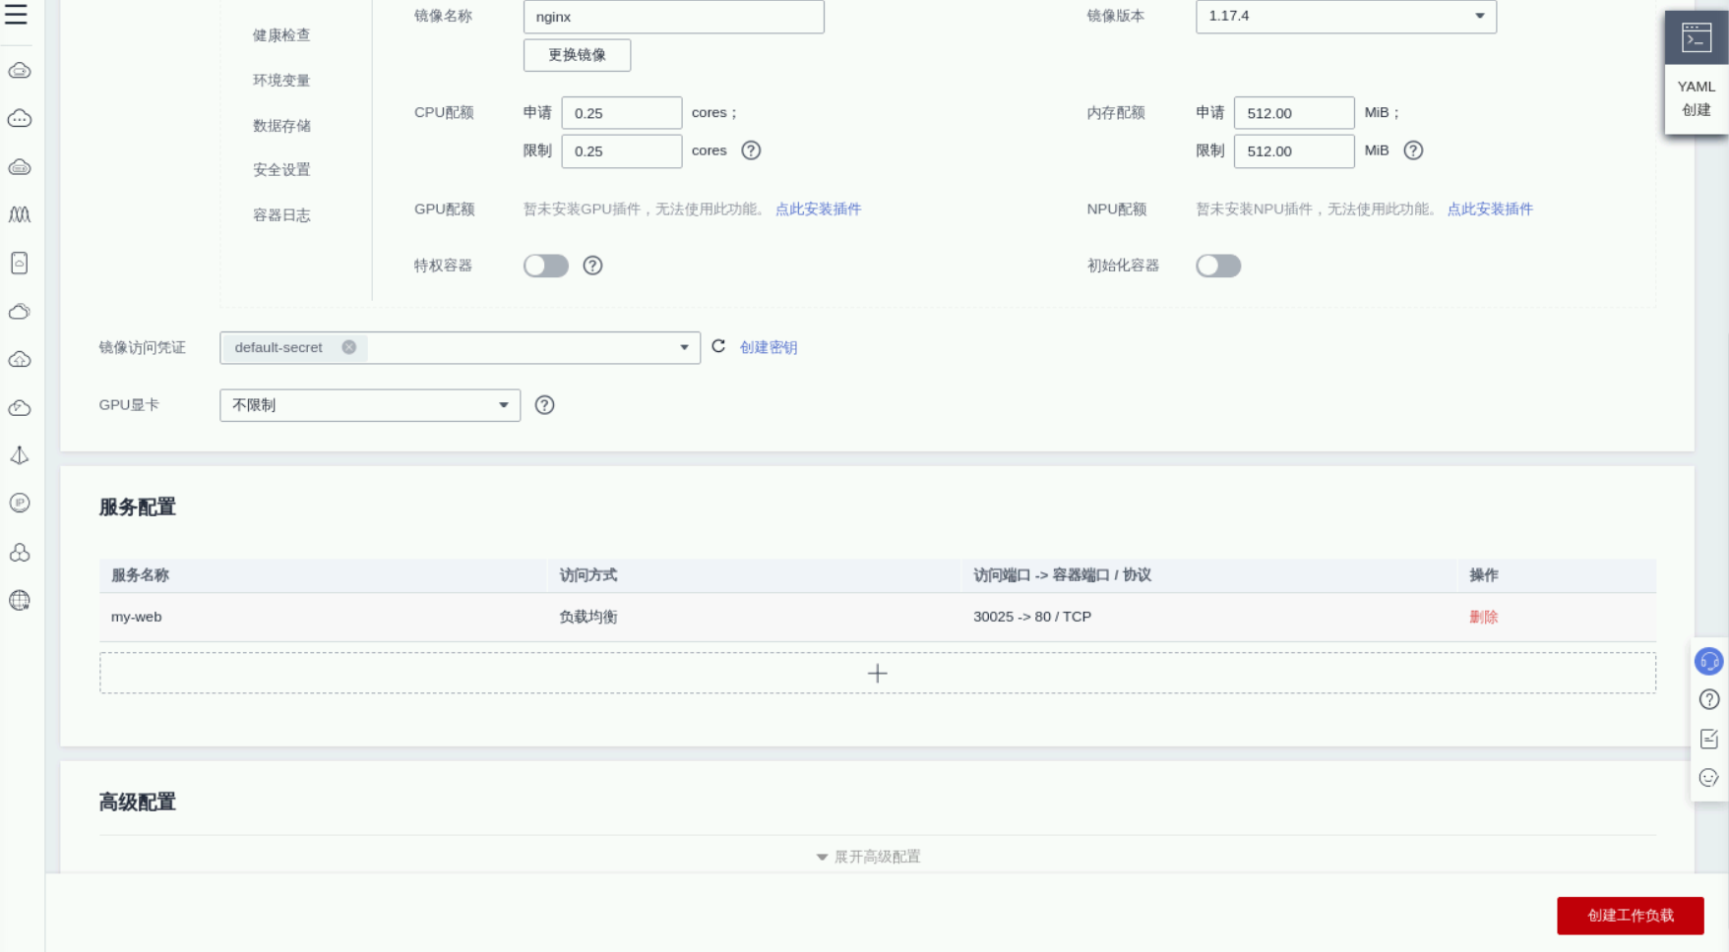Screen dimensions: 1729x952
Task: Refresh the 镜像访问凭证 secret list
Action: point(718,346)
